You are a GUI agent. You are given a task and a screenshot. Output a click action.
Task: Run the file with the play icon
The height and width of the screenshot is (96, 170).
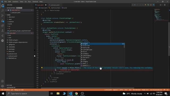coord(160,5)
